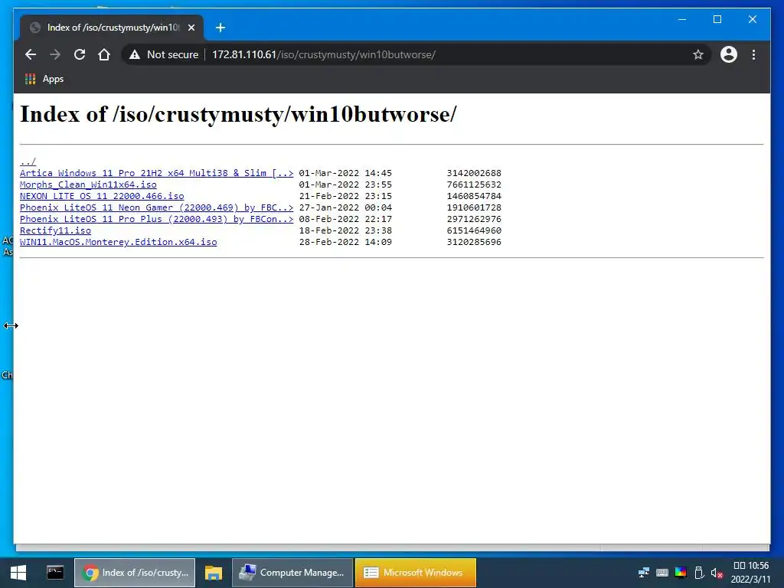
Task: Open the Chrome three-dot menu
Action: (753, 54)
